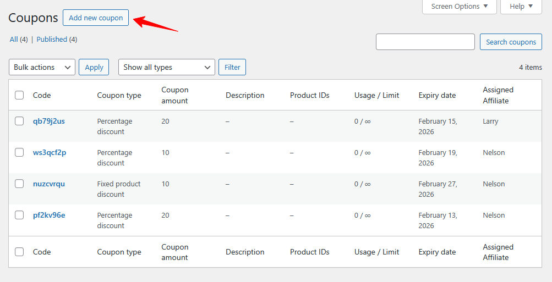Select the checkbox for coupon ws3qcf2p
The width and height of the screenshot is (552, 282).
point(19,152)
